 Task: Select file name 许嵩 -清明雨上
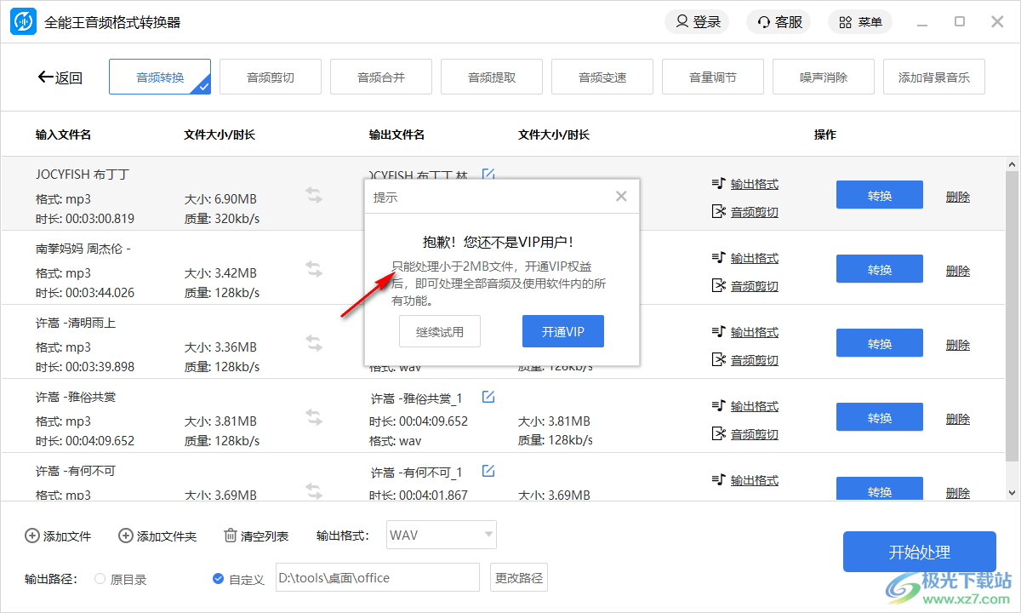click(x=76, y=323)
